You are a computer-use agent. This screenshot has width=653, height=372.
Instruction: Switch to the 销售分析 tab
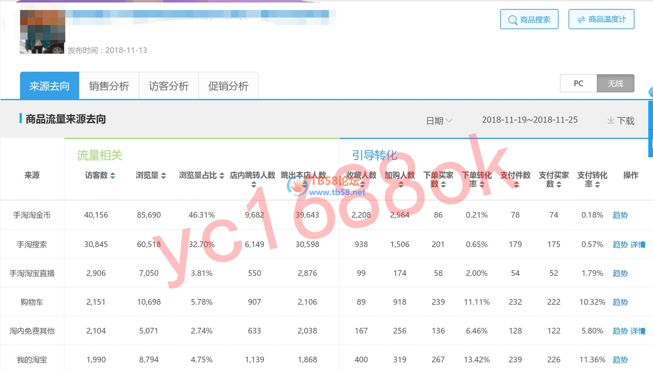(x=109, y=86)
